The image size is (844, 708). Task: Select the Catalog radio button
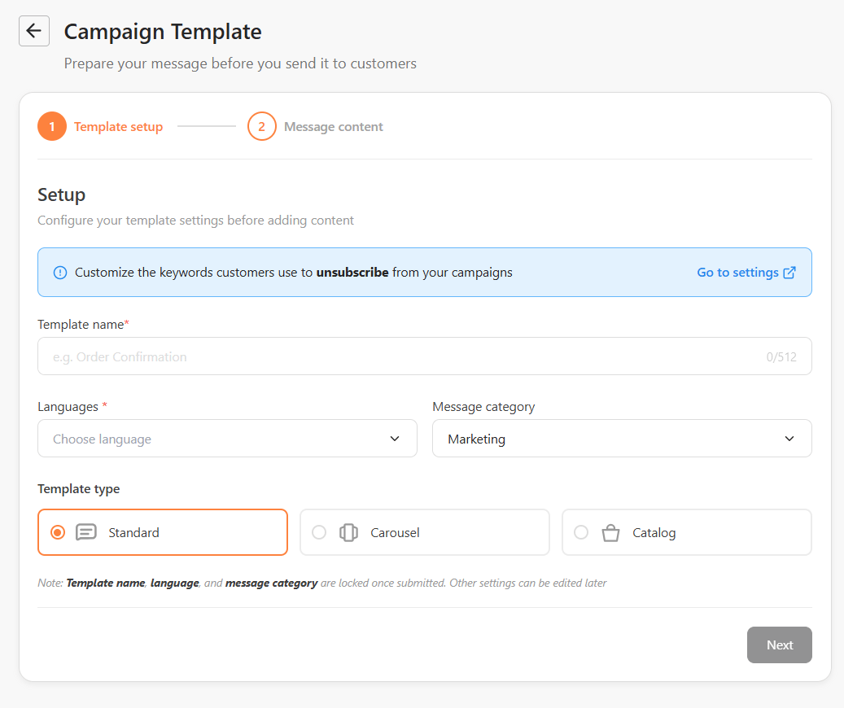(581, 532)
